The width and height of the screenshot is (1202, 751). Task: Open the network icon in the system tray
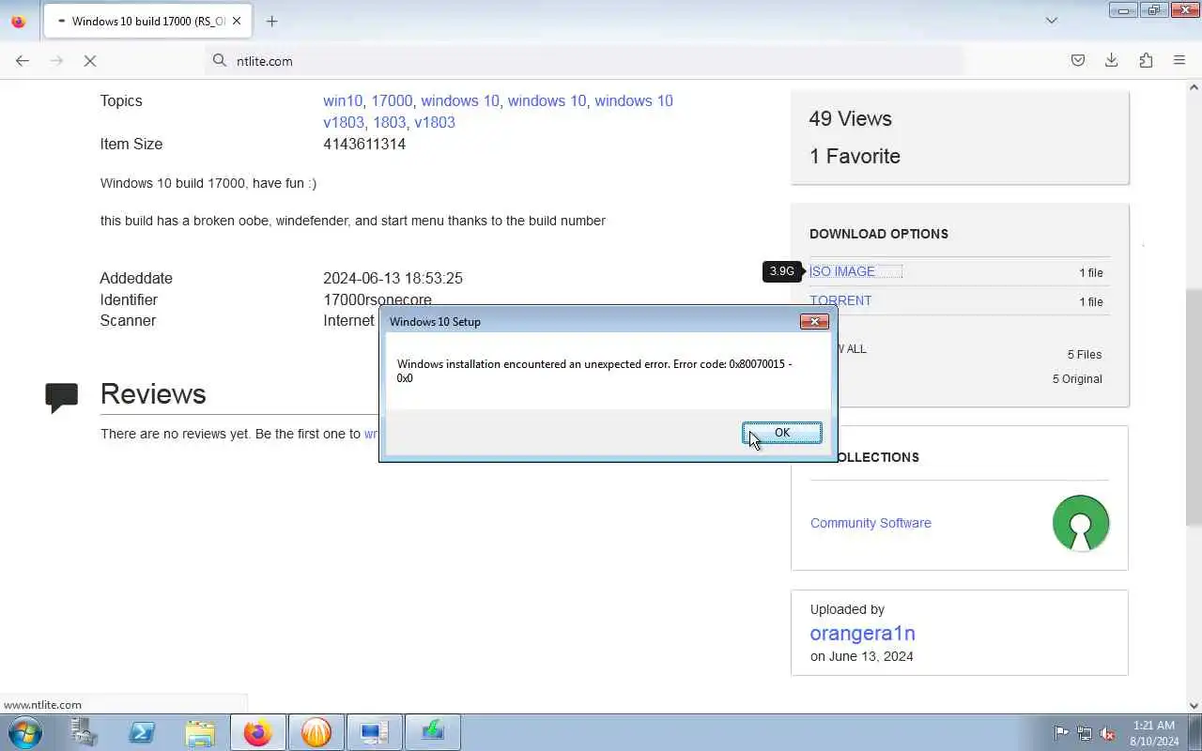point(1085,733)
